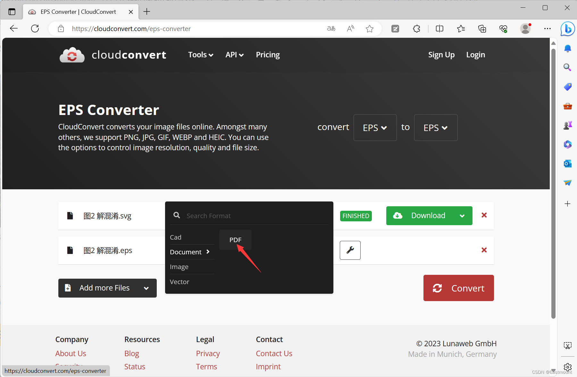Go back with the browser back arrow

pos(14,29)
